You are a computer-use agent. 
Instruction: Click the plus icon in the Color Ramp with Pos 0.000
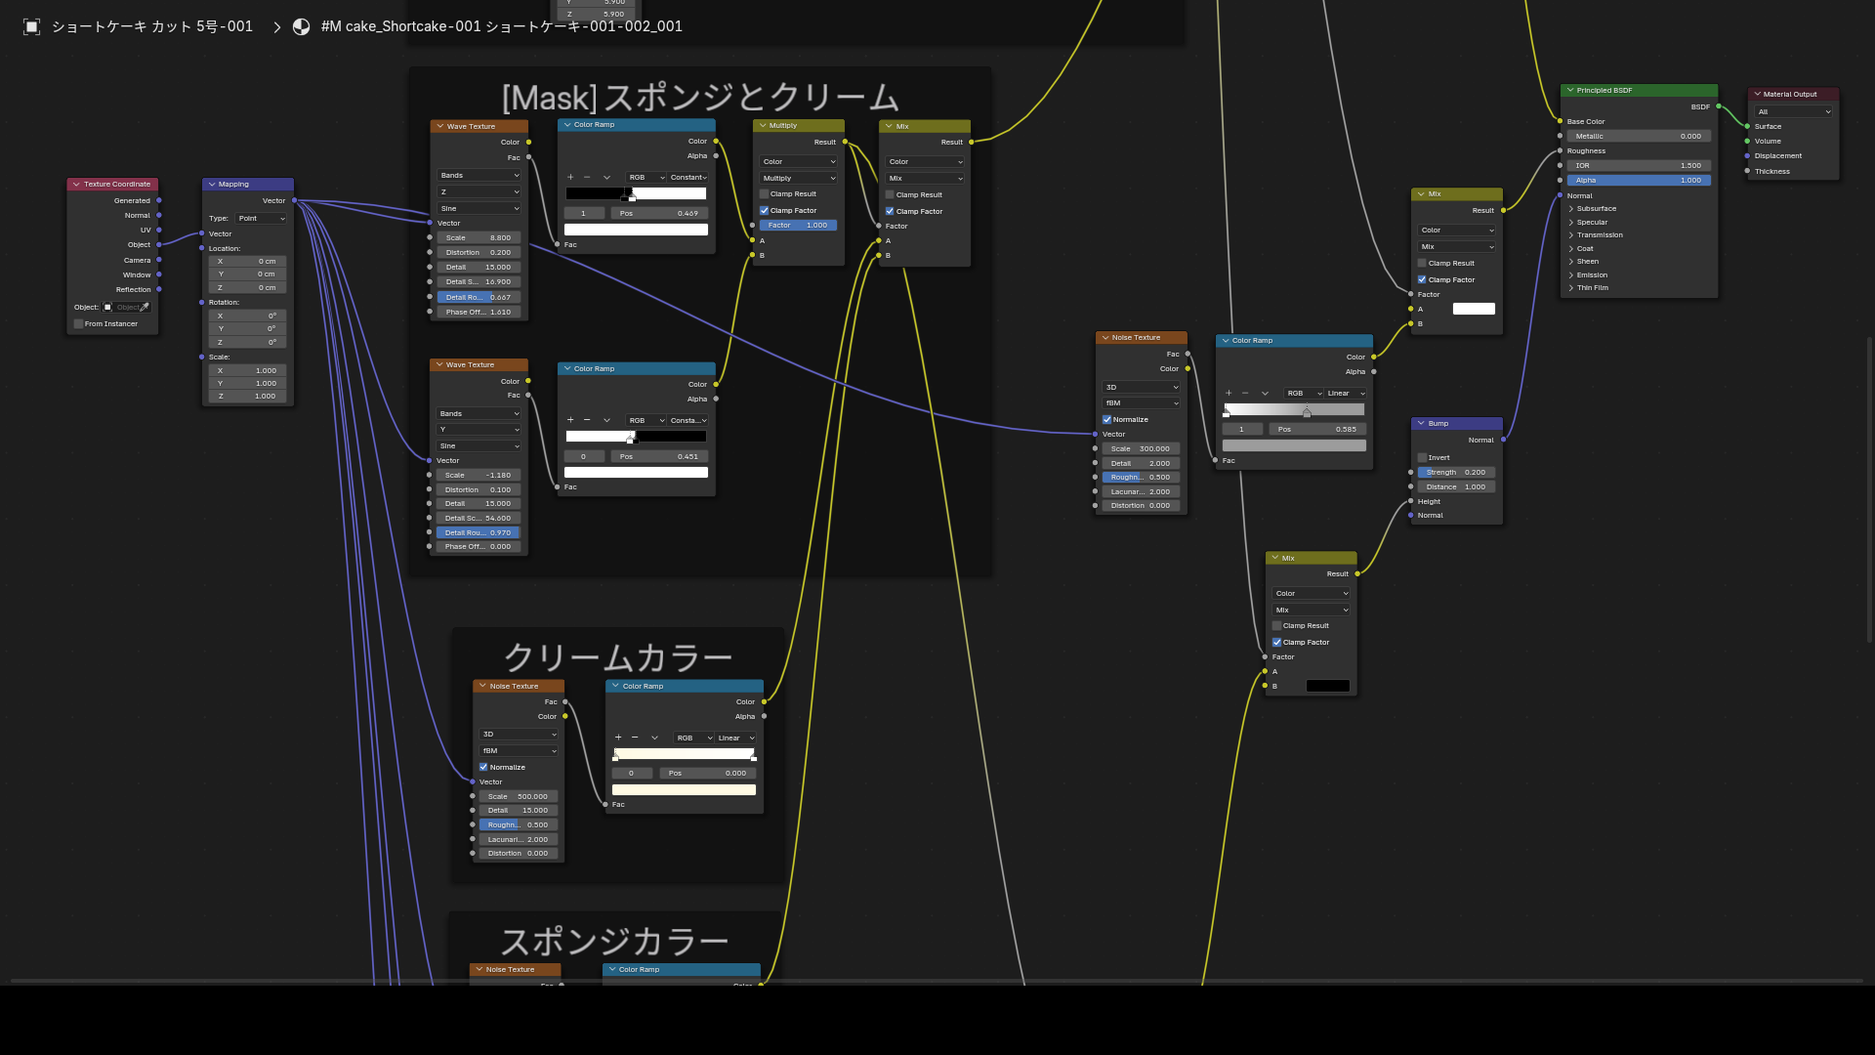pos(618,738)
